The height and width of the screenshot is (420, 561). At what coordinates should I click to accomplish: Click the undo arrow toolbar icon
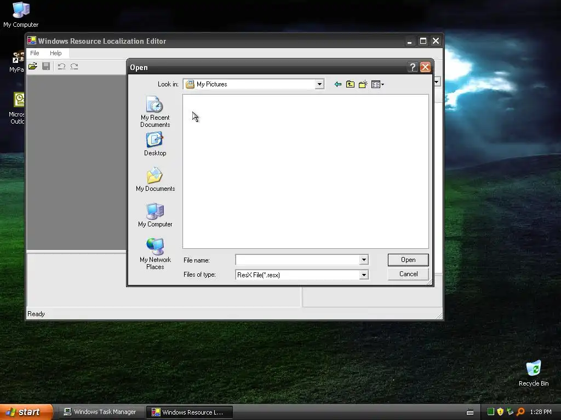pyautogui.click(x=61, y=66)
